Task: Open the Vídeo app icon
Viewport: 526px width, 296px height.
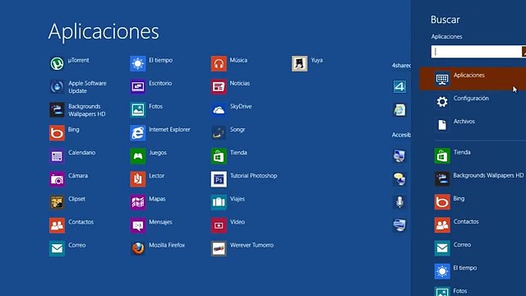Action: 219,225
